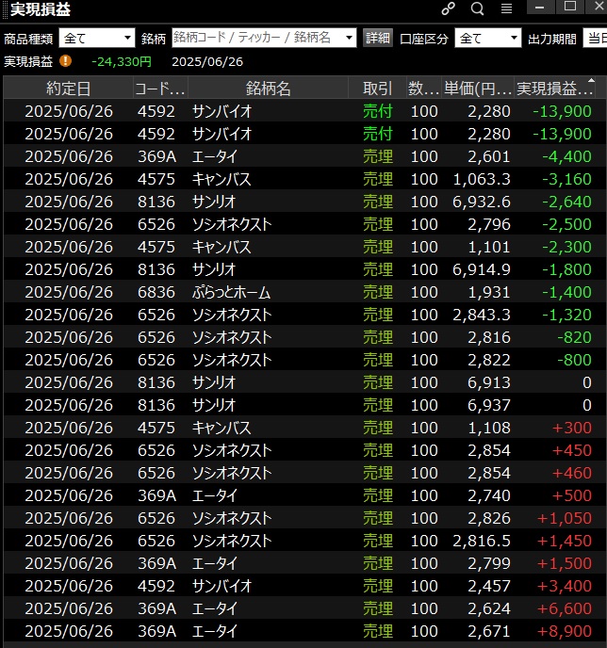This screenshot has width=607, height=648.
Task: Click the 詳細 button
Action: 378,38
